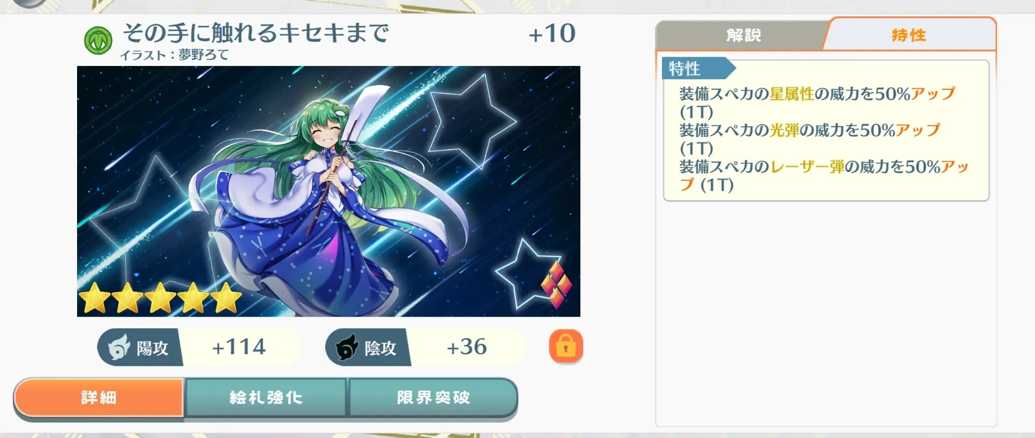Click the 特性 header label in panel
The width and height of the screenshot is (1035, 438).
click(684, 69)
